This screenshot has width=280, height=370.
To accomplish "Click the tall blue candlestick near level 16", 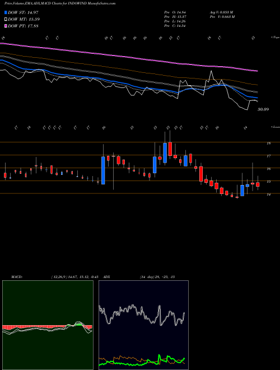I will [103, 170].
